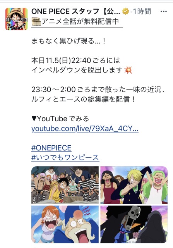
Task: Click the gold verified badge
Action: pos(126,12)
